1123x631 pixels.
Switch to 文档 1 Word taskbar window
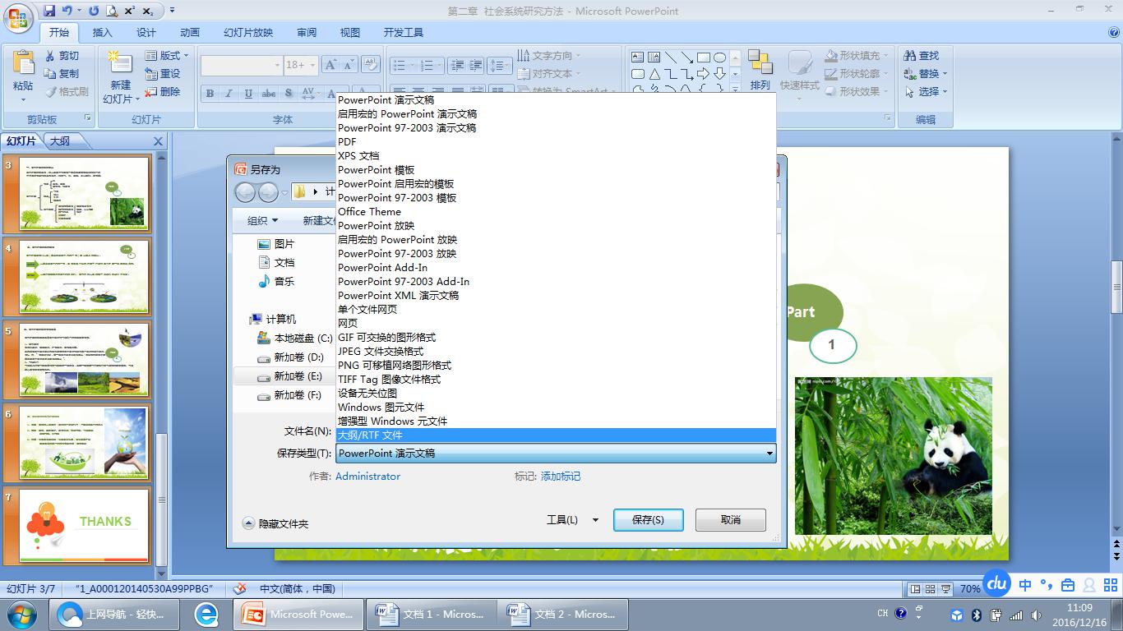point(431,614)
